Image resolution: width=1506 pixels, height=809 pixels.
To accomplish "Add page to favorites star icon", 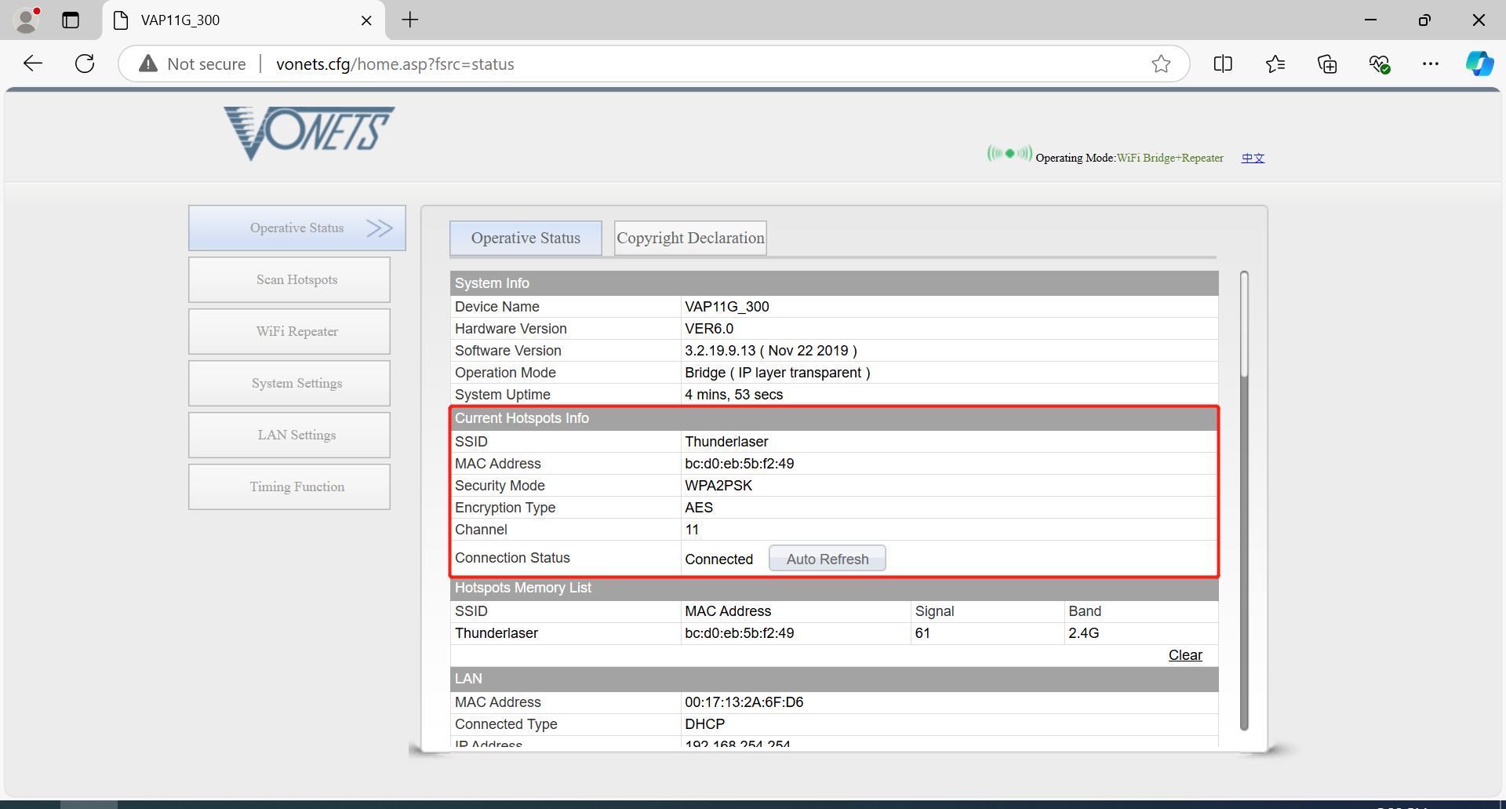I will (x=1162, y=64).
